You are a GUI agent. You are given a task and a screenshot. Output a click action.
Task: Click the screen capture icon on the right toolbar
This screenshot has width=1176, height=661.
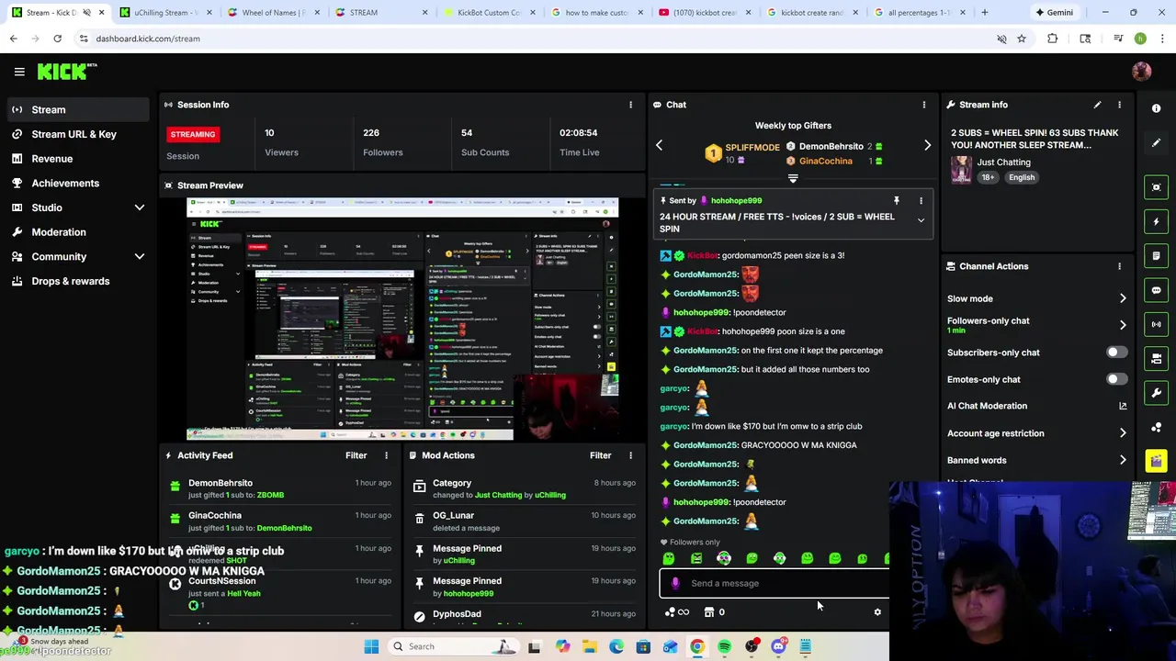point(1156,187)
